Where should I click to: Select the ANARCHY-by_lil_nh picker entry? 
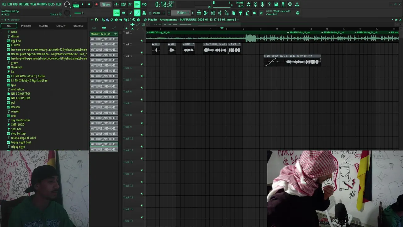[104, 34]
